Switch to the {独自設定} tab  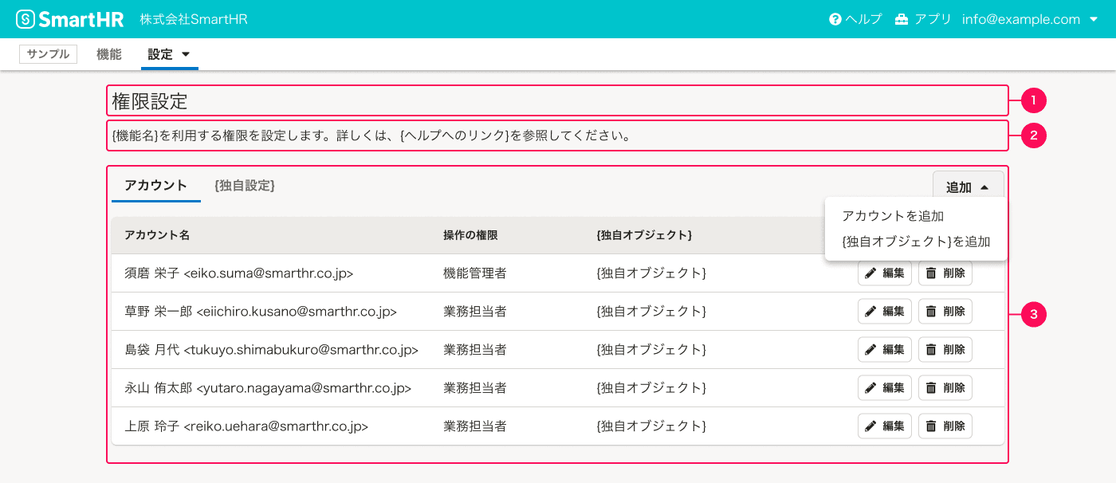click(244, 183)
